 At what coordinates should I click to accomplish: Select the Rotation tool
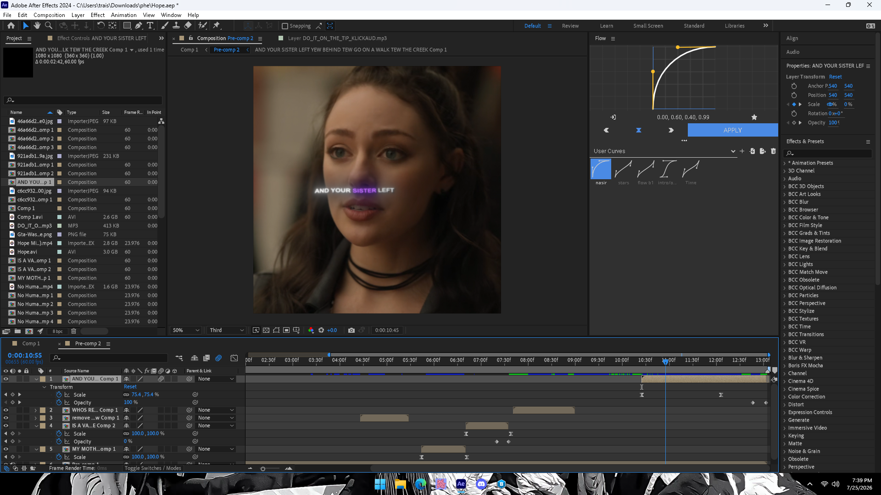[101, 26]
